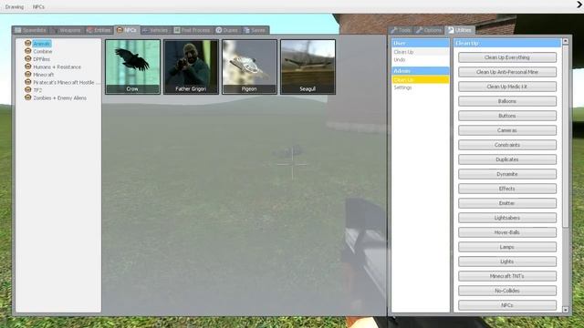Spawn the Seagull NPC thumbnail
This screenshot has width=584, height=328.
(x=308, y=67)
